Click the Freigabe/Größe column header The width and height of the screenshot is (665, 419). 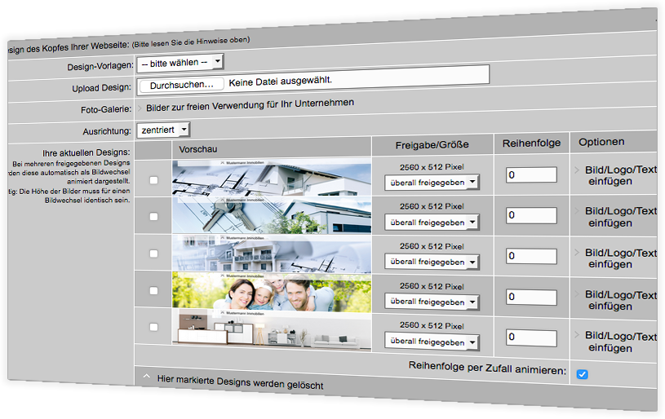click(x=432, y=145)
